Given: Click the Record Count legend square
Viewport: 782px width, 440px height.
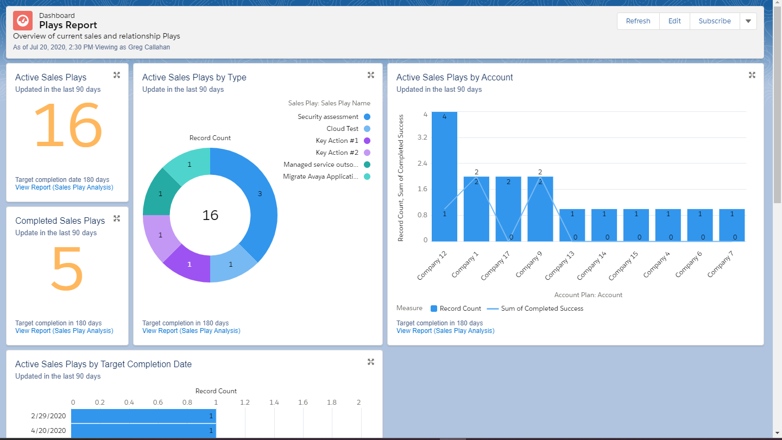Looking at the screenshot, I should [x=434, y=309].
